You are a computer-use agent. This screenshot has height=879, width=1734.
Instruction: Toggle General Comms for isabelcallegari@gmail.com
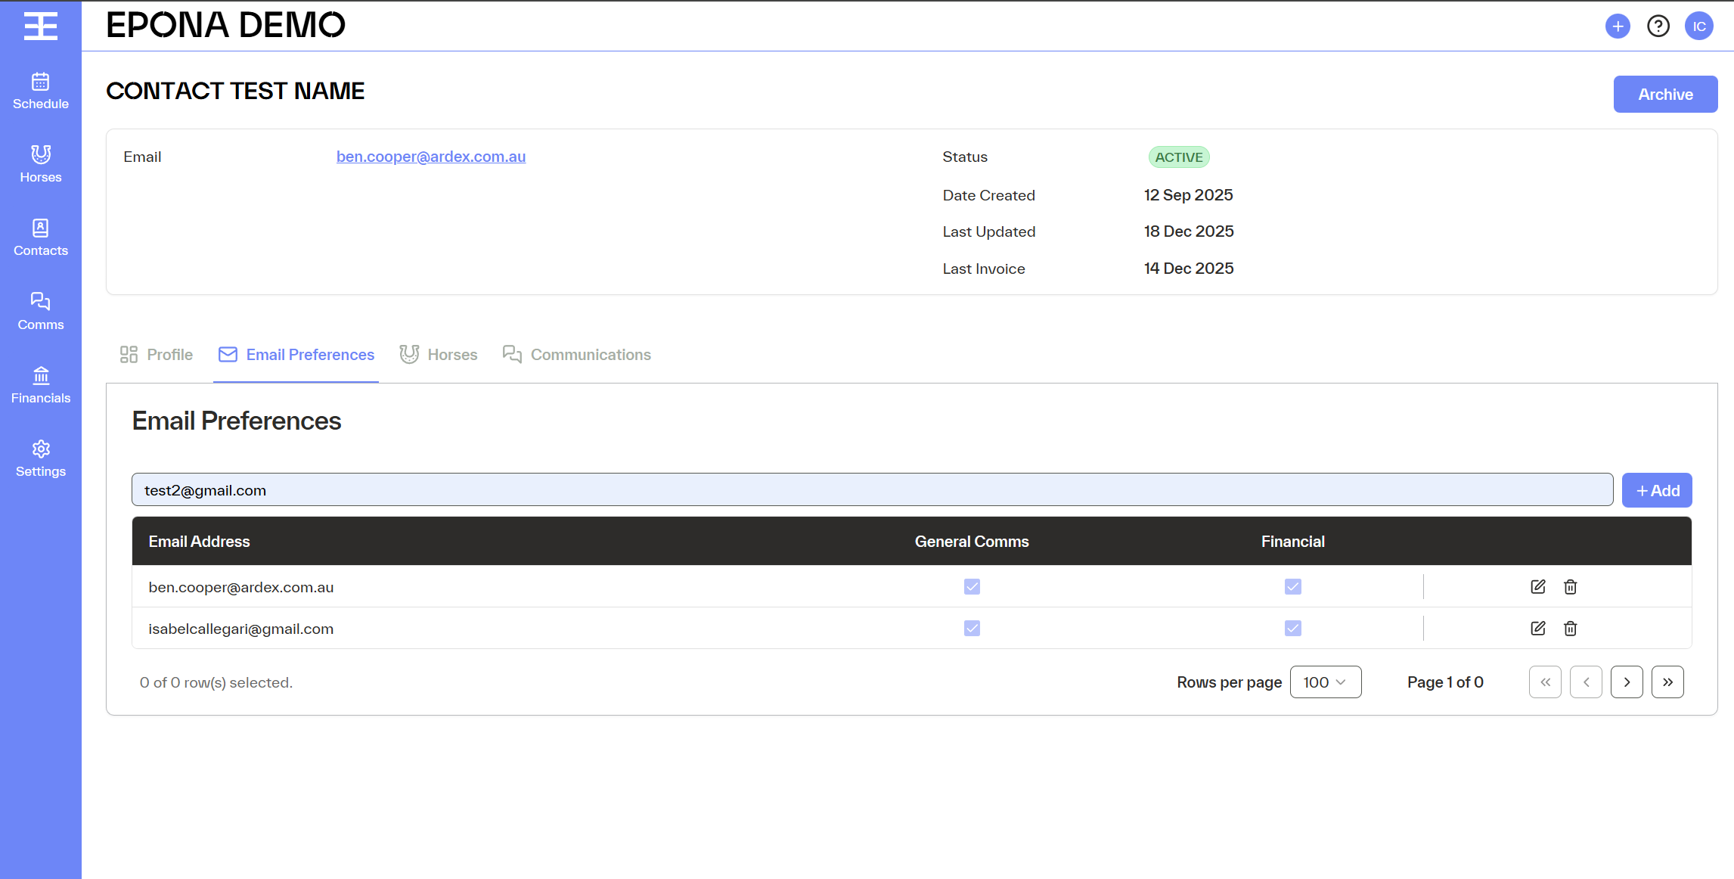coord(972,629)
